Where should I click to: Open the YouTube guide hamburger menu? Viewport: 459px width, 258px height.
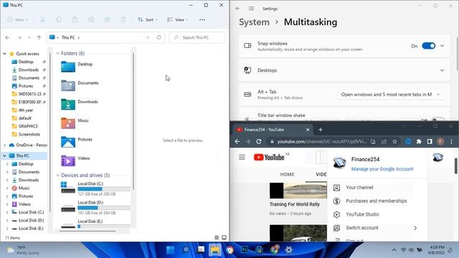[242, 158]
